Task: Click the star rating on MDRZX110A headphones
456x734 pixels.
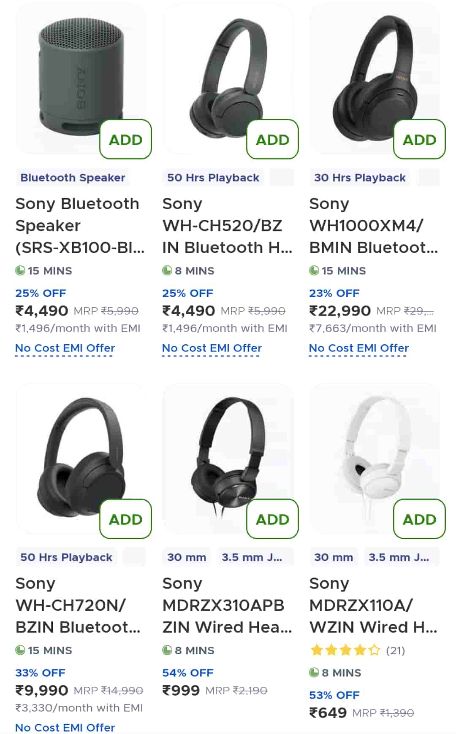Action: pos(345,650)
